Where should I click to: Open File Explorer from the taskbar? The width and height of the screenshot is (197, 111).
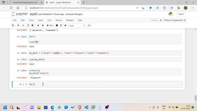[39, 107]
